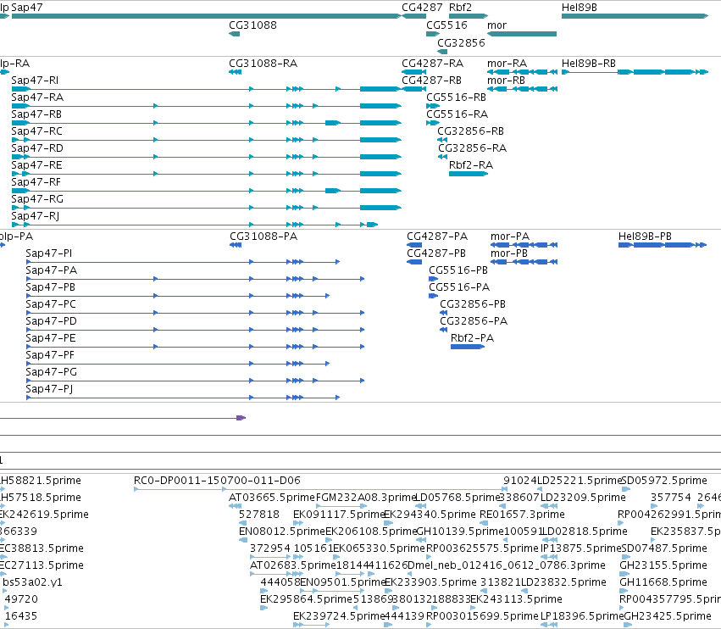721x629 pixels.
Task: Select the Sap47-PD protein label
Action: pyautogui.click(x=51, y=321)
